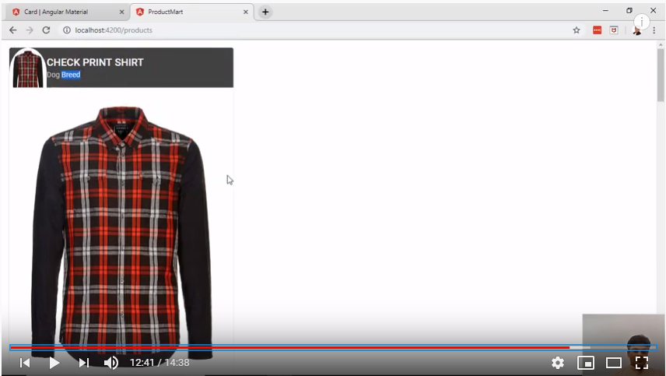
Task: Skip to the previous video
Action: click(25, 363)
